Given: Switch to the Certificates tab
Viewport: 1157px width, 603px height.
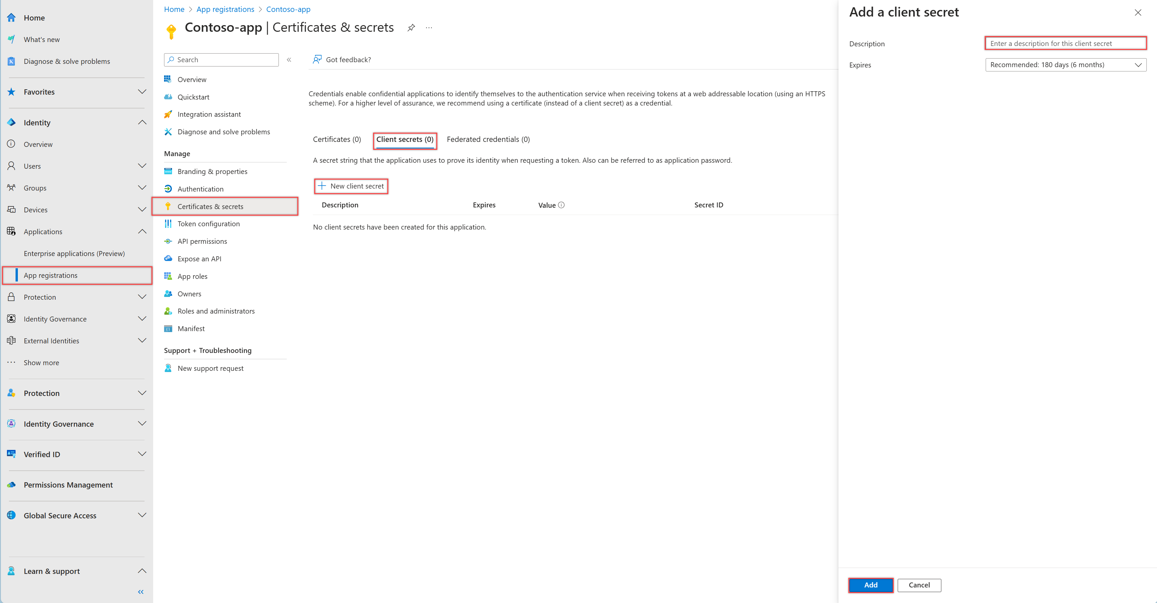Looking at the screenshot, I should pyautogui.click(x=336, y=139).
